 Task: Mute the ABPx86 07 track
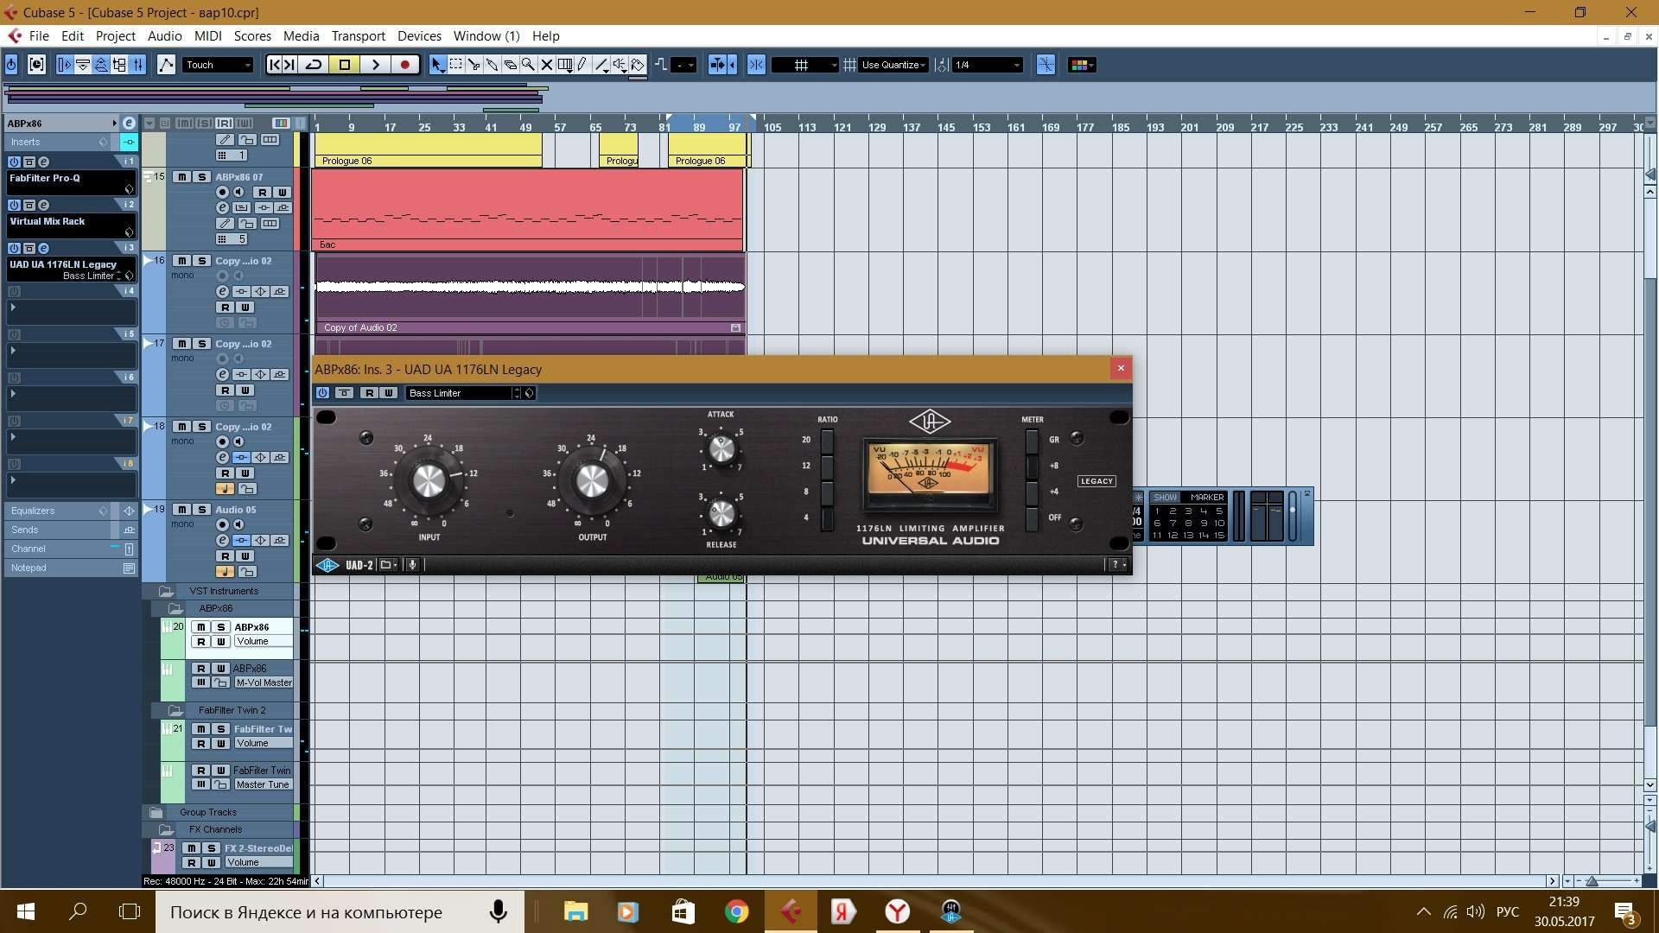point(181,177)
